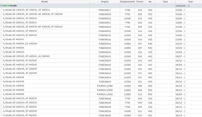This screenshot has height=117, width=202.
Task: Click the magnifier beside Stralis AS 440S45
Action: pyautogui.click(x=4, y=82)
